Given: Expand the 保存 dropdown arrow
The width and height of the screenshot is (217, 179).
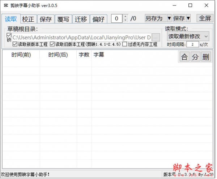Looking at the screenshot, I should [189, 18].
